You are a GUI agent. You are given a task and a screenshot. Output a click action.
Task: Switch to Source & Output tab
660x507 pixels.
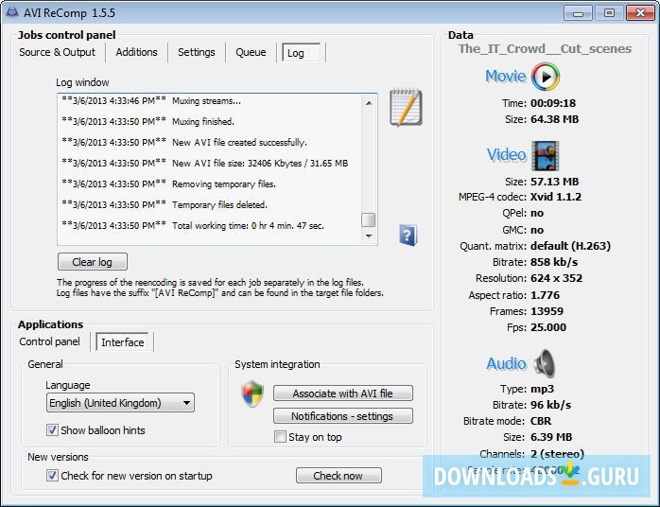[58, 52]
